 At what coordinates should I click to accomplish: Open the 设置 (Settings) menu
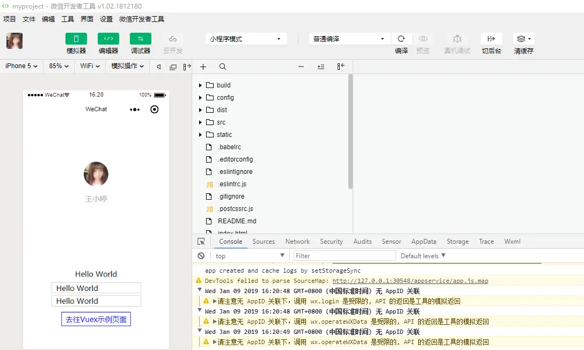click(x=105, y=19)
